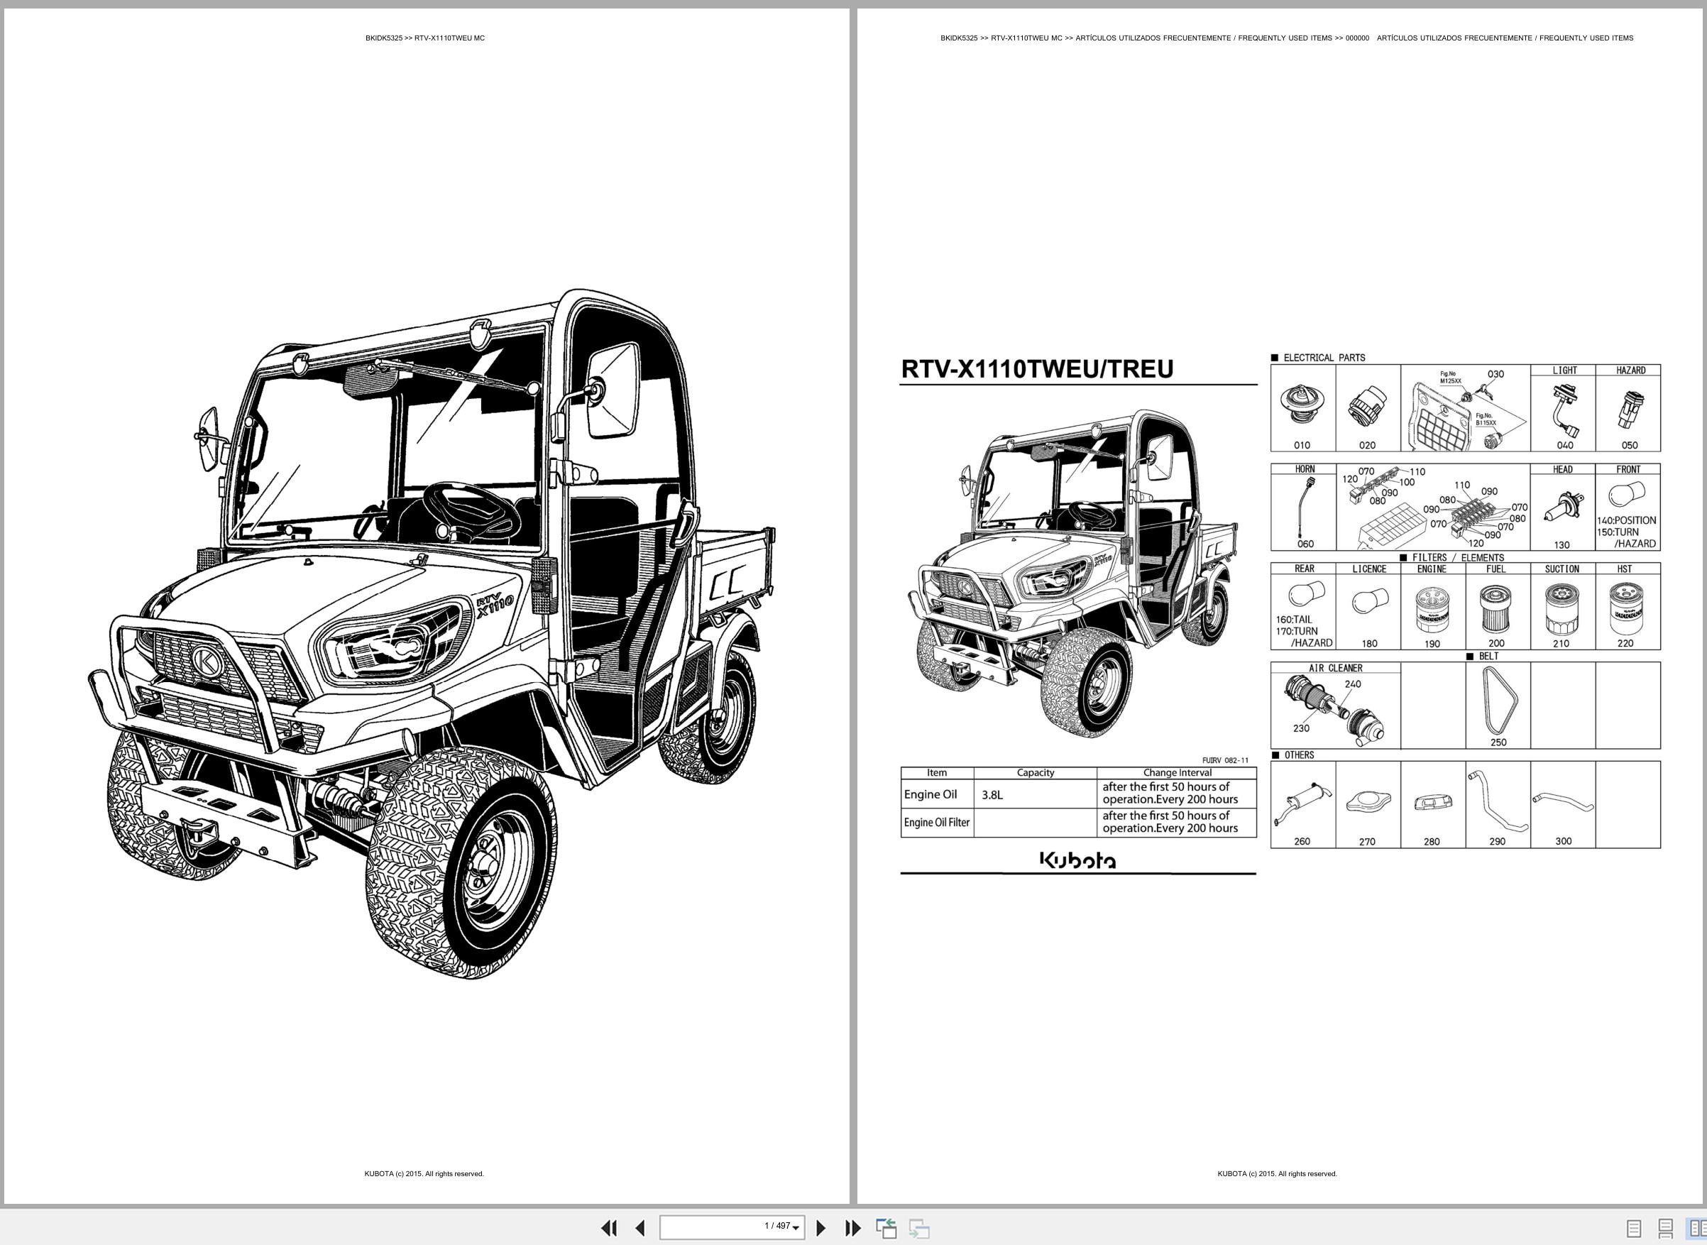
Task: Click the Capacity column header
Action: click(x=1035, y=772)
